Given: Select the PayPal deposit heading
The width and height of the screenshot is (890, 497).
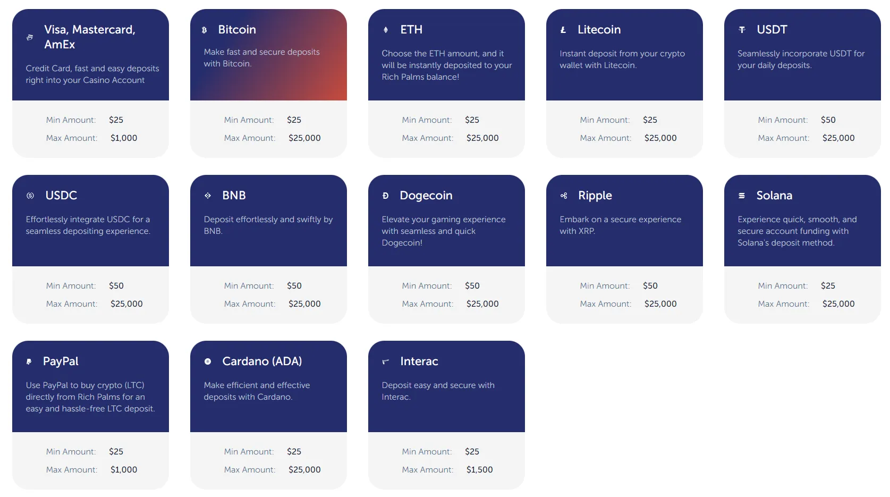Looking at the screenshot, I should 61,361.
